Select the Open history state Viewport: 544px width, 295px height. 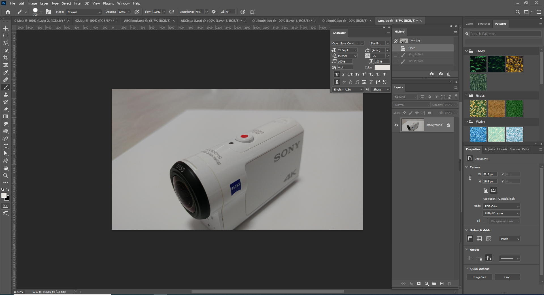point(423,48)
